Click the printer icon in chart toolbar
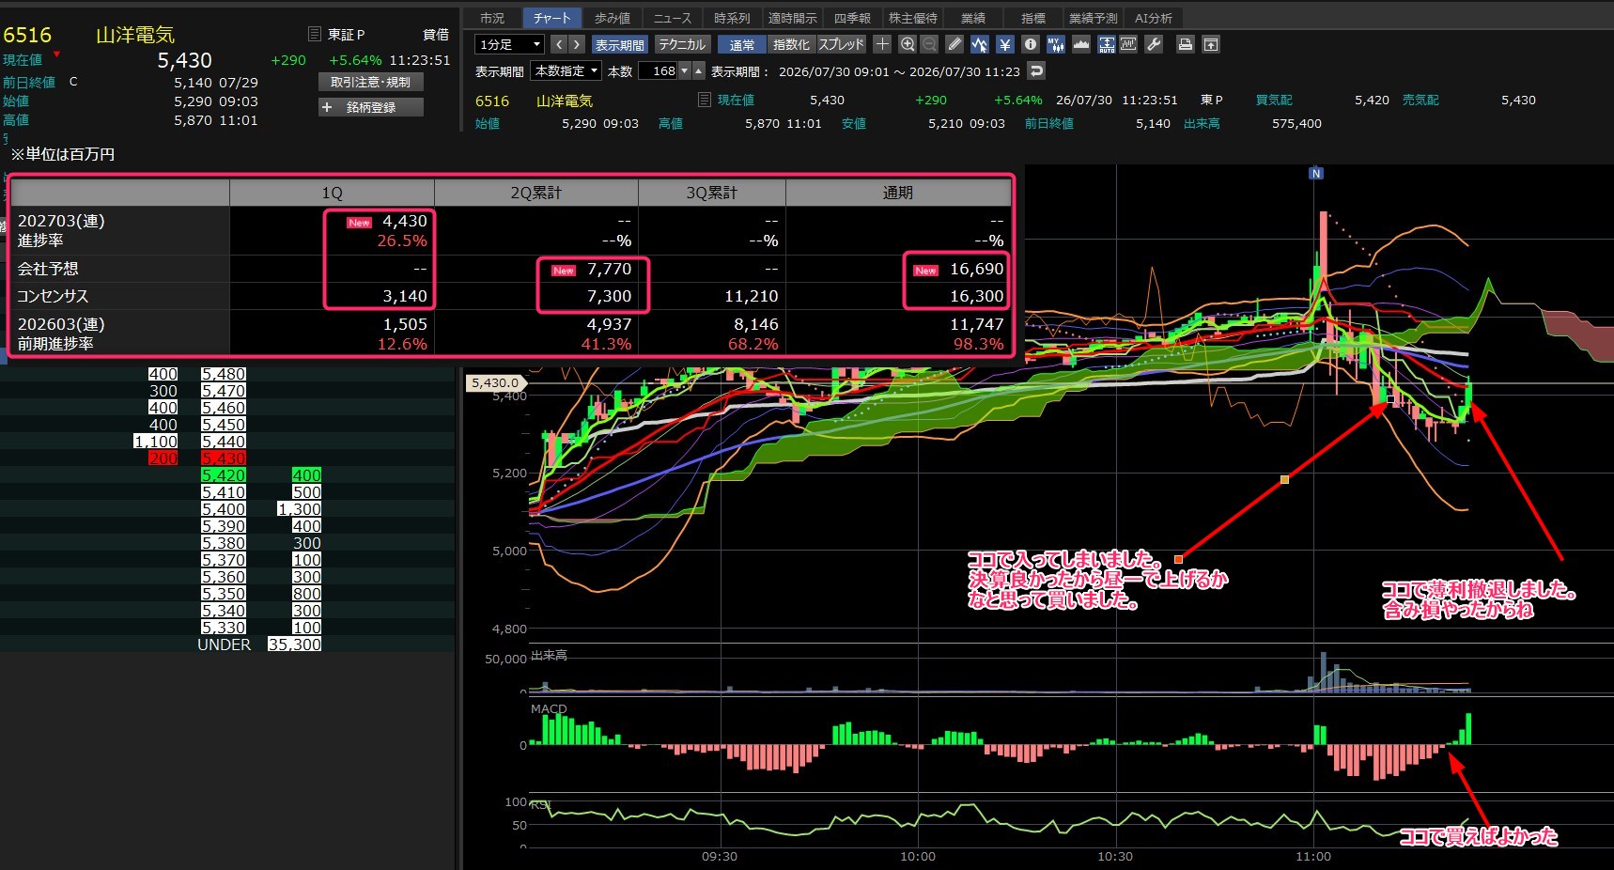Image resolution: width=1614 pixels, height=870 pixels. (1186, 44)
